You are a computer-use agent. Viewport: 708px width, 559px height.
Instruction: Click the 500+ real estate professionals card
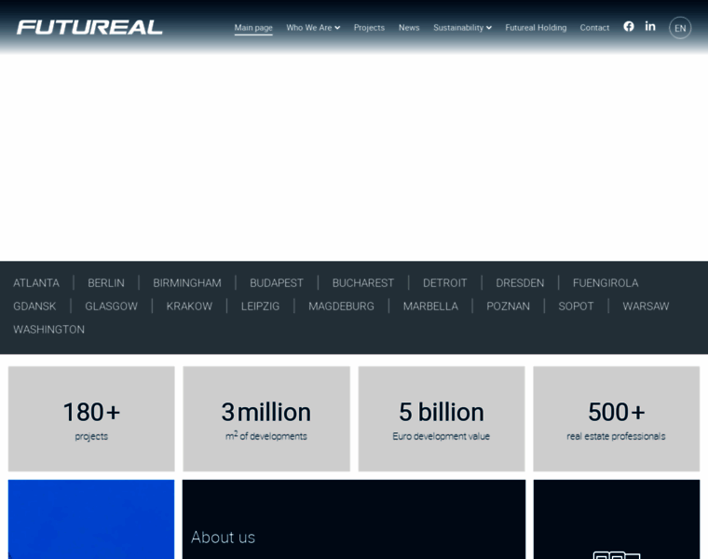[x=617, y=418]
